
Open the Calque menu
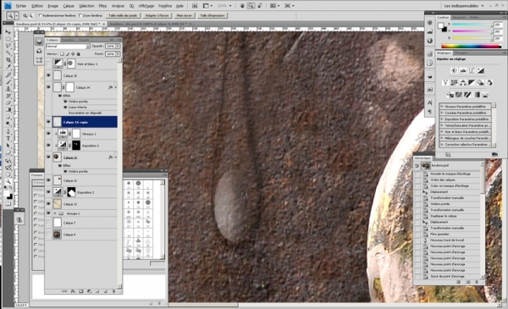(x=69, y=6)
